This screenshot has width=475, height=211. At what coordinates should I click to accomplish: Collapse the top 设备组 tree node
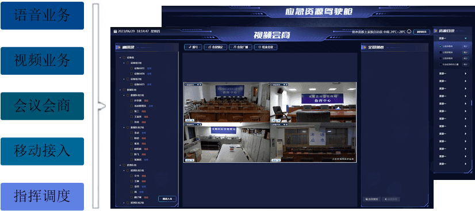coord(120,57)
